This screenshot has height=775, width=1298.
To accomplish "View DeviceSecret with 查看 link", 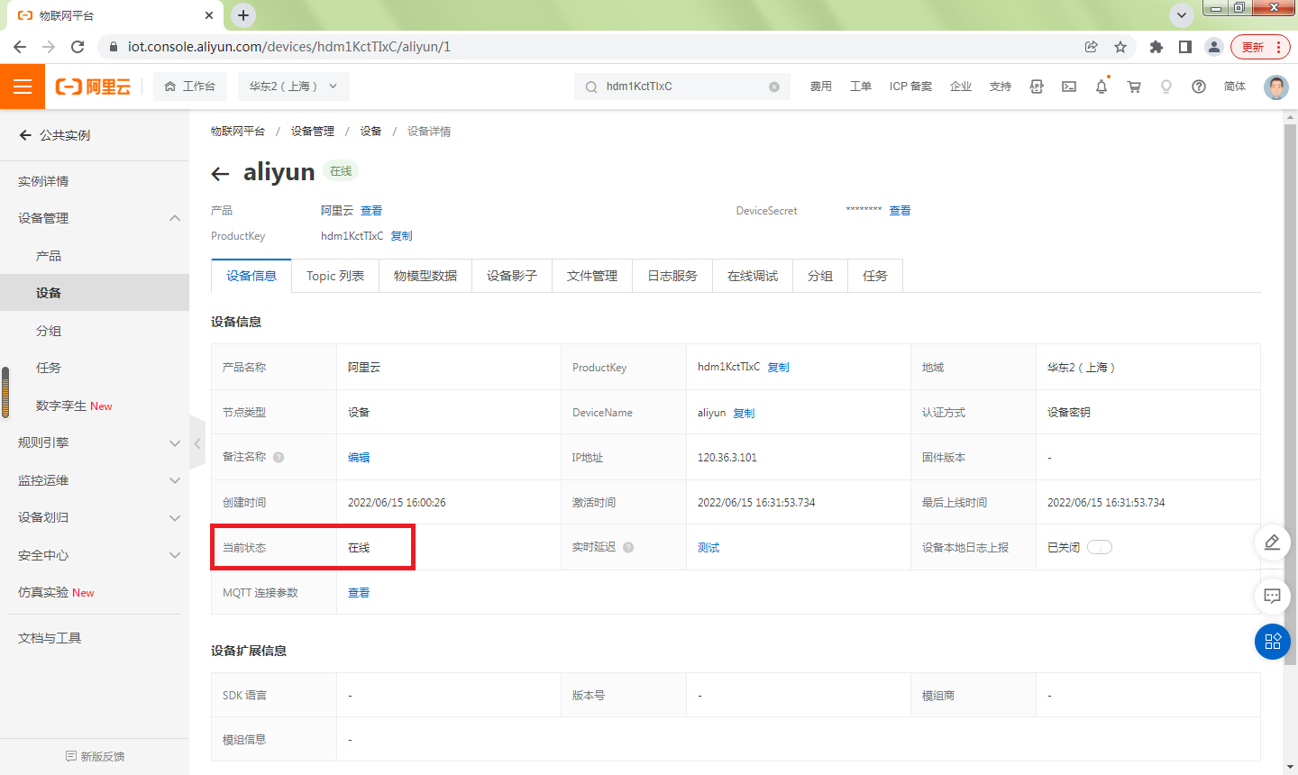I will click(900, 211).
